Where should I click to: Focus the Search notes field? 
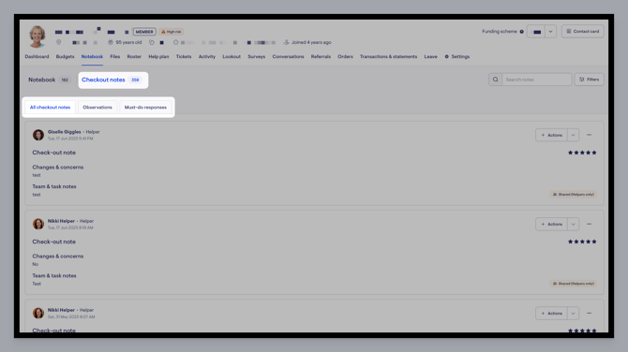coord(537,80)
